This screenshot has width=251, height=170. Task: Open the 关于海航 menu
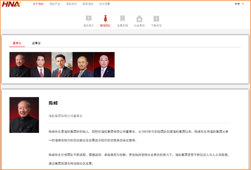[38, 4]
